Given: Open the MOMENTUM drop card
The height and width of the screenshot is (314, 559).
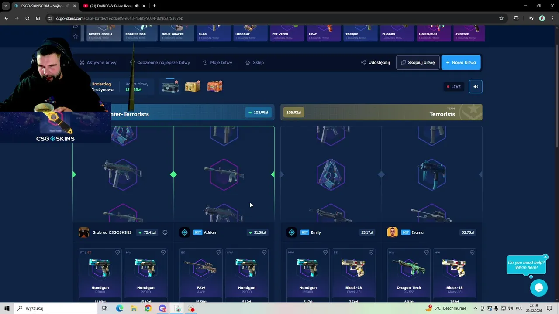Looking at the screenshot, I should click(433, 33).
